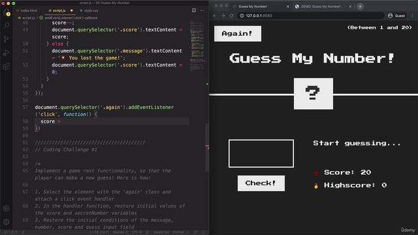Reload the browser page
This screenshot has width=418, height=235.
232,16
